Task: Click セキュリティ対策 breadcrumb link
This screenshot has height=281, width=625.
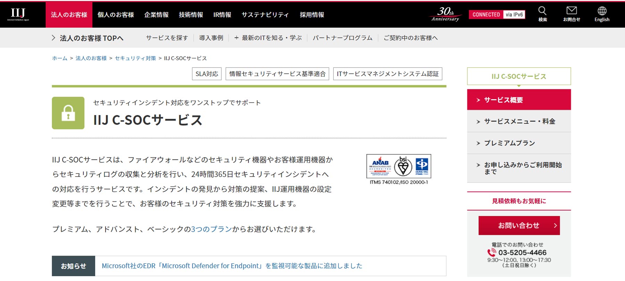Action: point(135,58)
